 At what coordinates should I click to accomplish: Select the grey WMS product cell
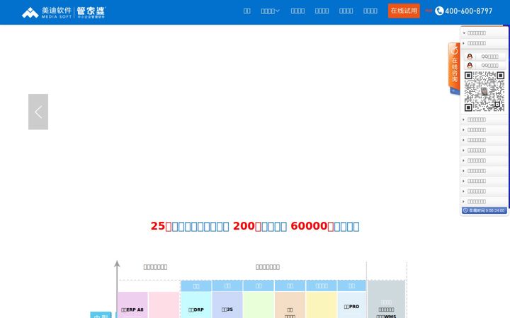click(x=387, y=299)
